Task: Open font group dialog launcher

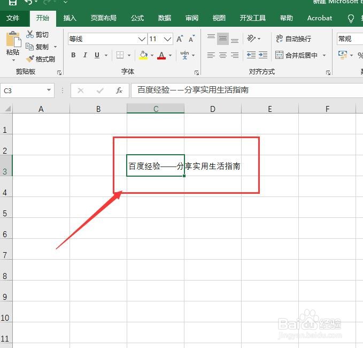Action: click(197, 73)
